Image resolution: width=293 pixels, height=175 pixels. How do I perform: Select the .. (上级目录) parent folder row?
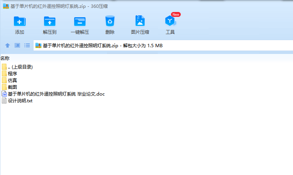click(18, 67)
